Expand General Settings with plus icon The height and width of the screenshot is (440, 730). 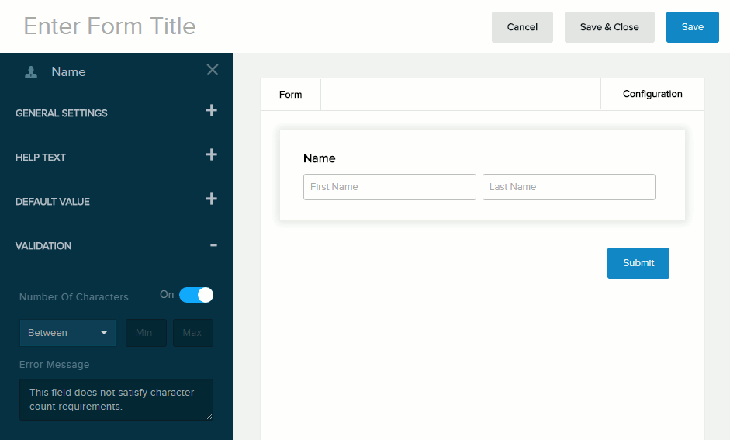tap(211, 111)
